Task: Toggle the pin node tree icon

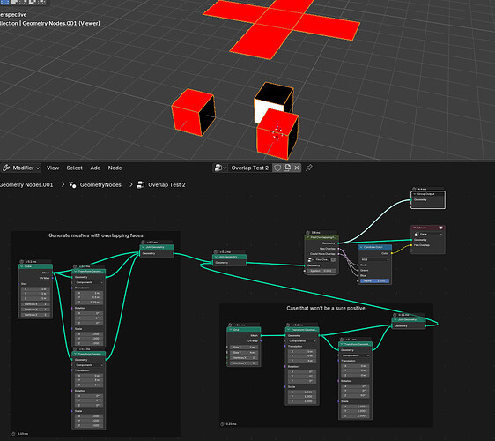Action: pyautogui.click(x=309, y=168)
